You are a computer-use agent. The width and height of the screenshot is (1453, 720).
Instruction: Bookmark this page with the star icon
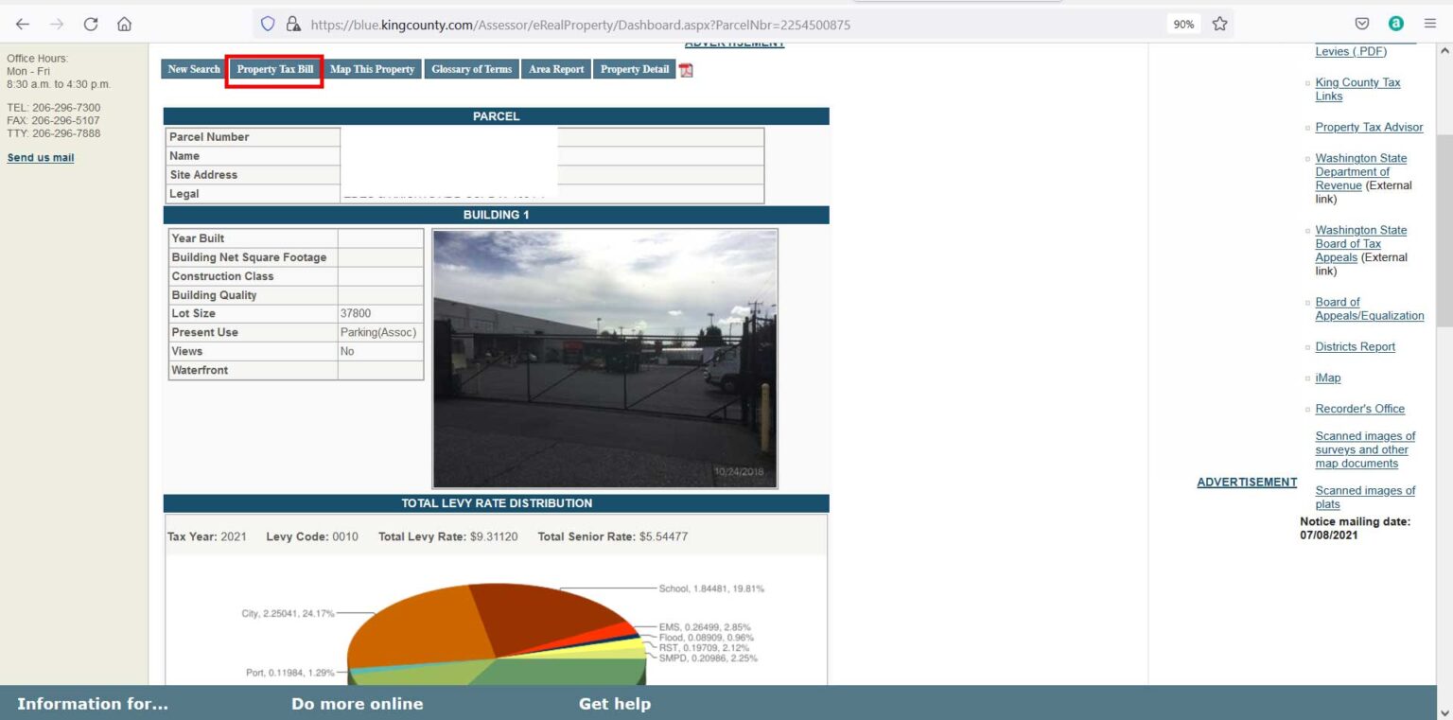coord(1220,25)
